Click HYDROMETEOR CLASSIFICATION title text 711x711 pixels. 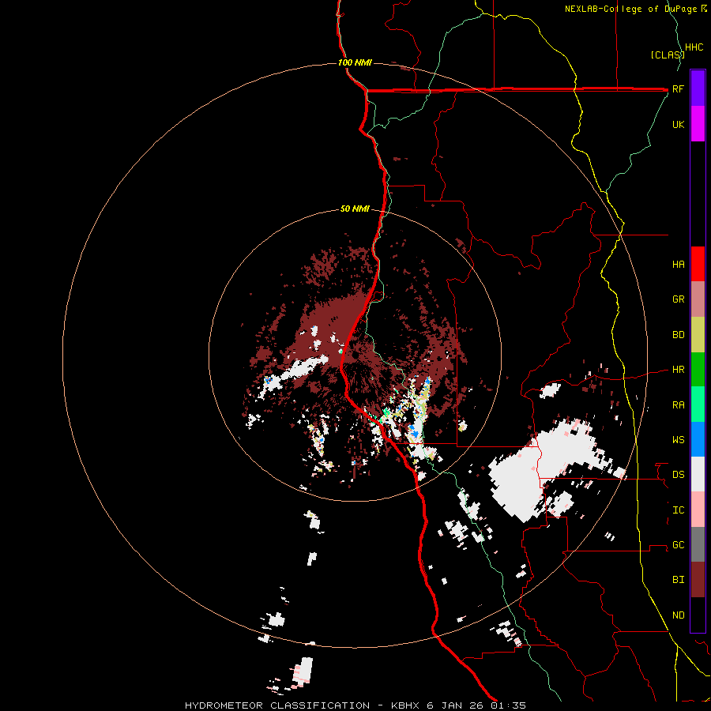(x=277, y=705)
